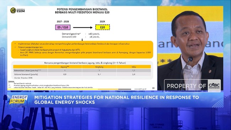The height and width of the screenshot is (130, 231).
Task: Click the 'Catatan:' footnote heading
Action: (11, 82)
